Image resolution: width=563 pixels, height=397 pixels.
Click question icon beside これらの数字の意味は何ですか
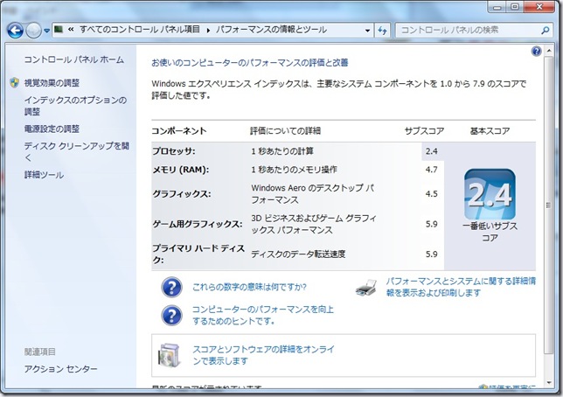pyautogui.click(x=171, y=287)
